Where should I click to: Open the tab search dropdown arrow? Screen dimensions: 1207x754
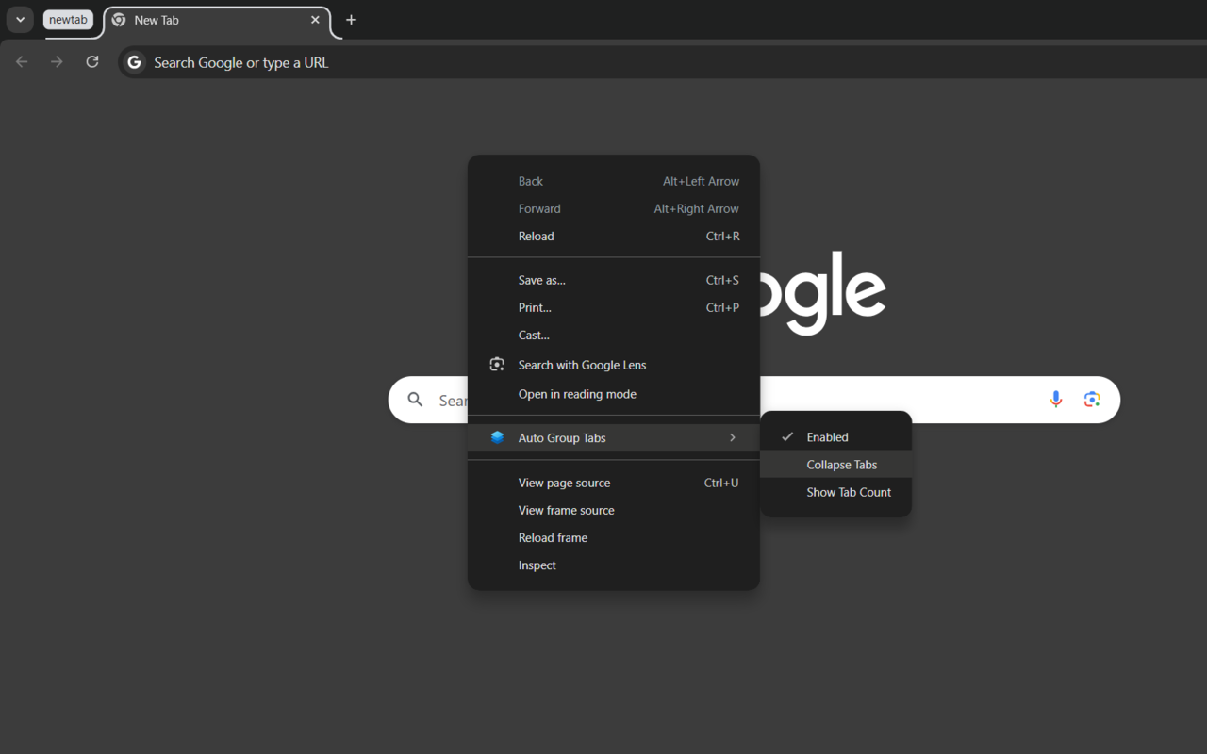(20, 20)
